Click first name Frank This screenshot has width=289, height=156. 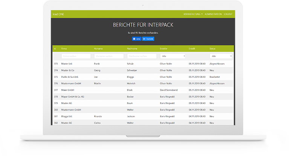pyautogui.click(x=97, y=64)
